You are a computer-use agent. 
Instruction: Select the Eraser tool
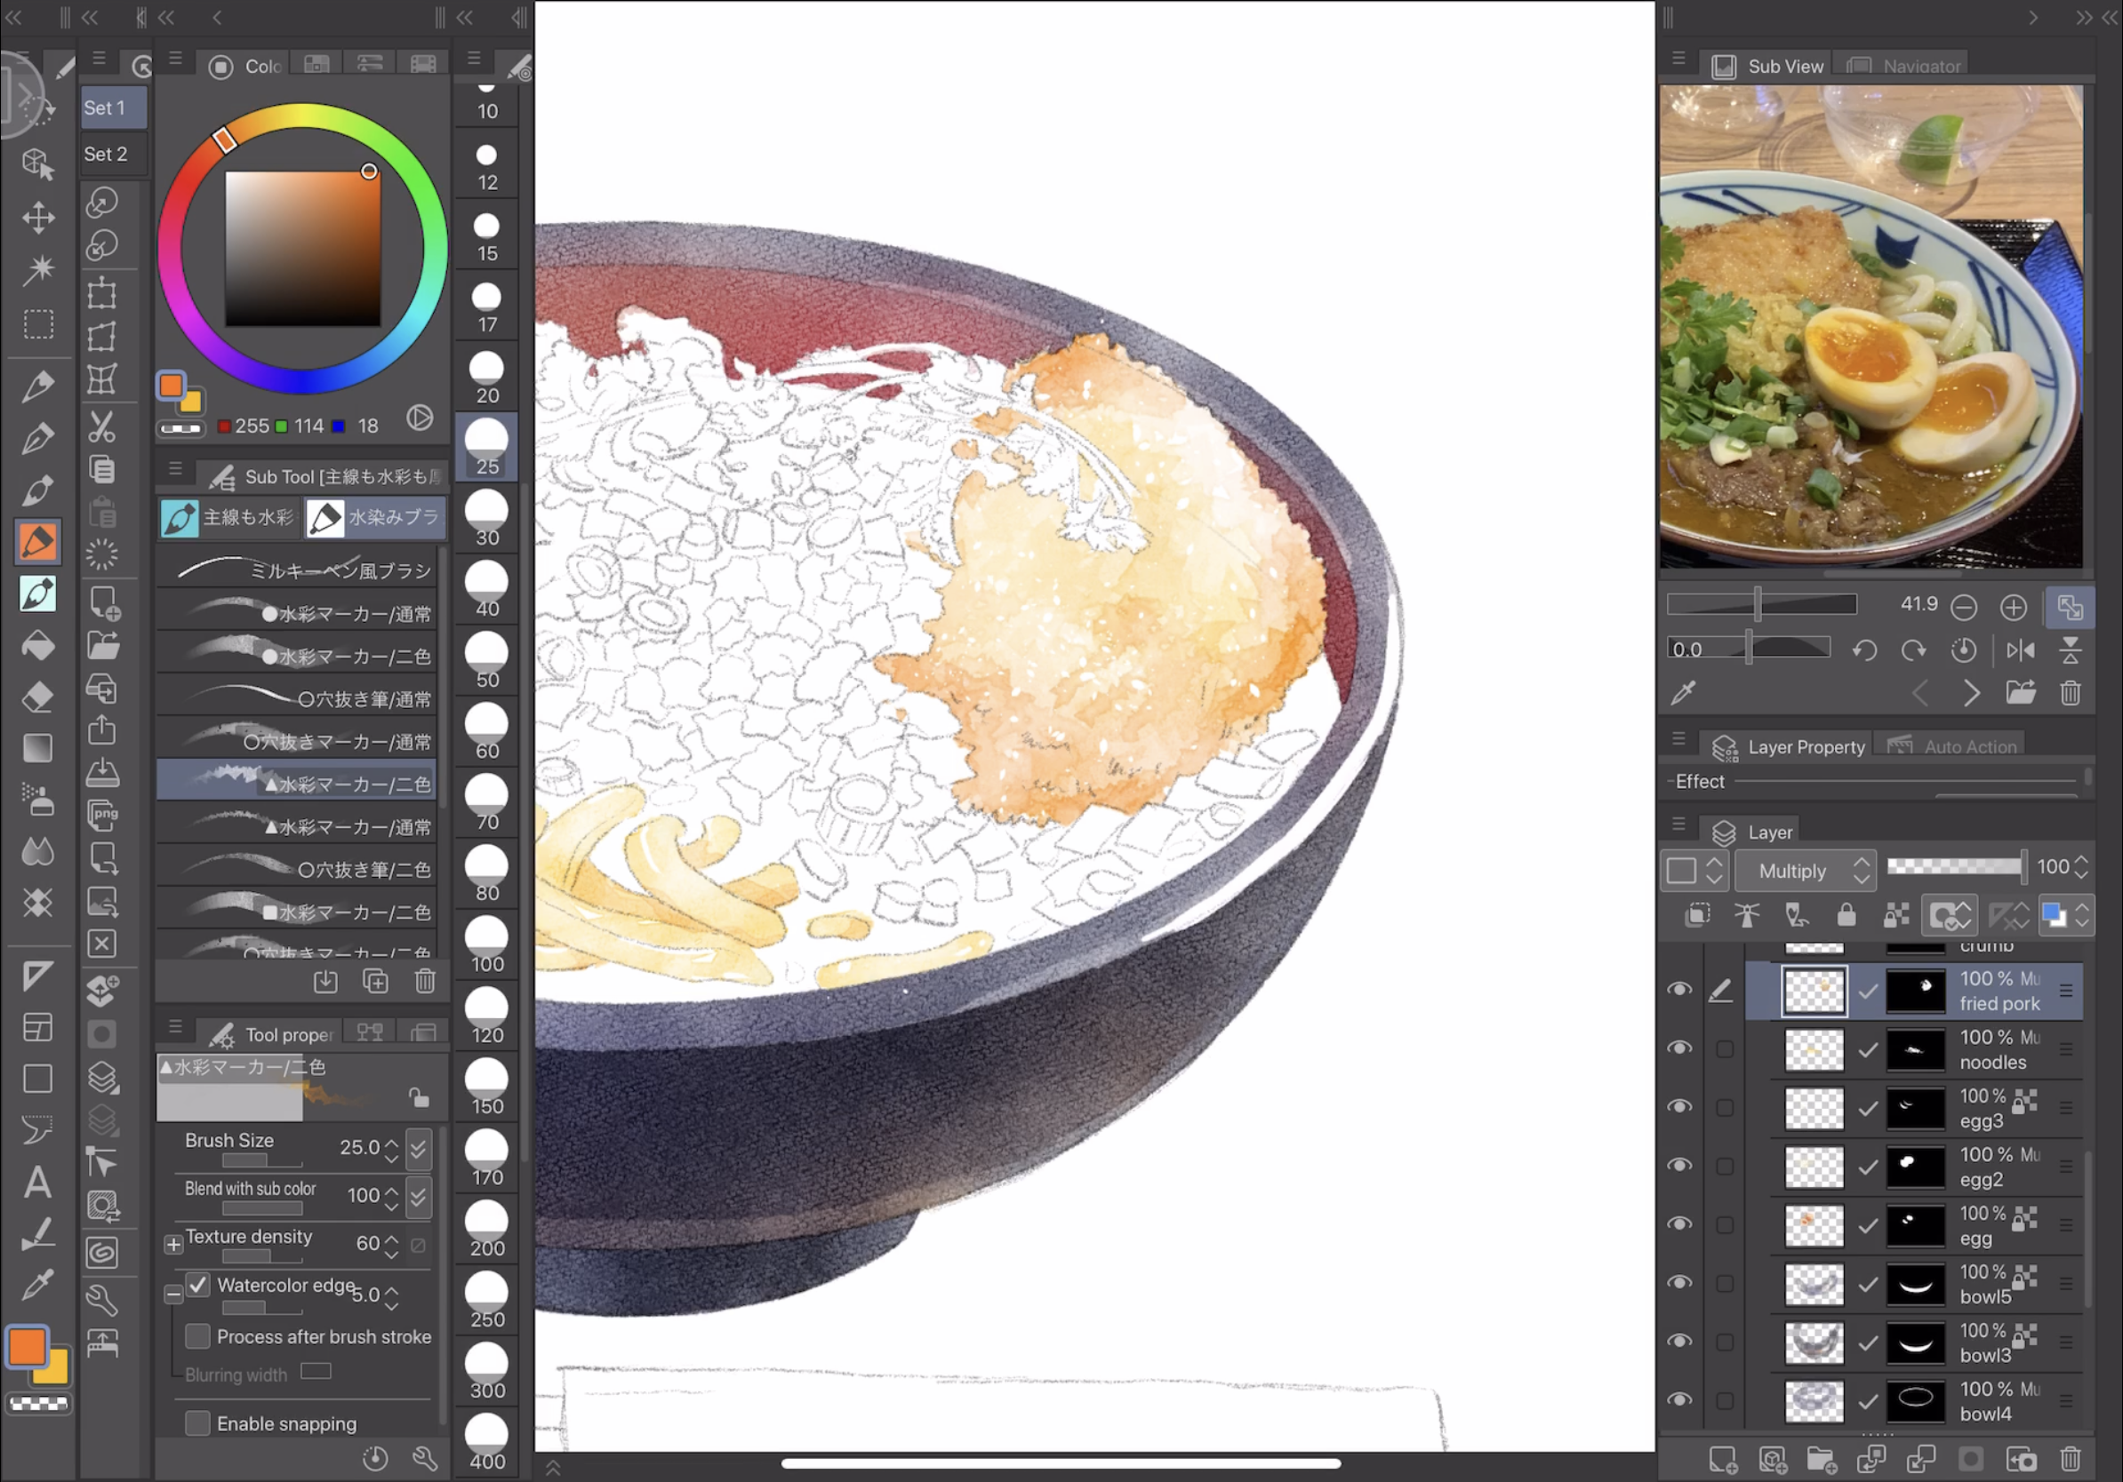(x=38, y=696)
